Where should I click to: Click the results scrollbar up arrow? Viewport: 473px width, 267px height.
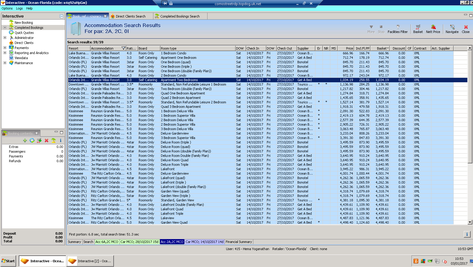point(470,48)
